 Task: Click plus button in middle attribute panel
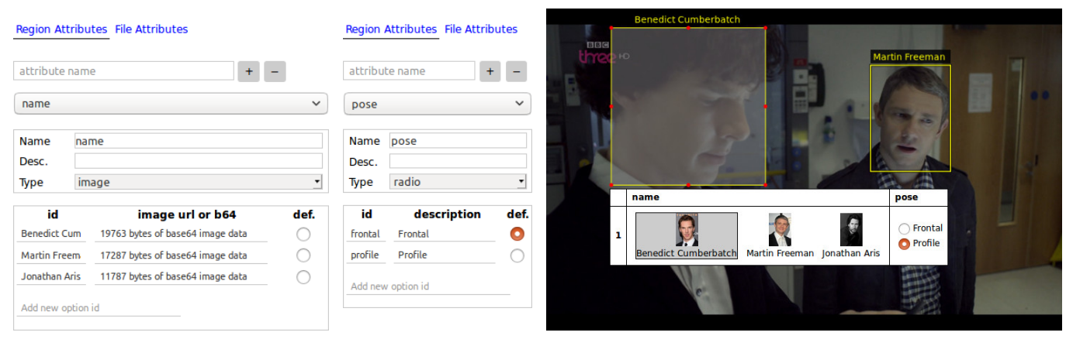pos(490,71)
